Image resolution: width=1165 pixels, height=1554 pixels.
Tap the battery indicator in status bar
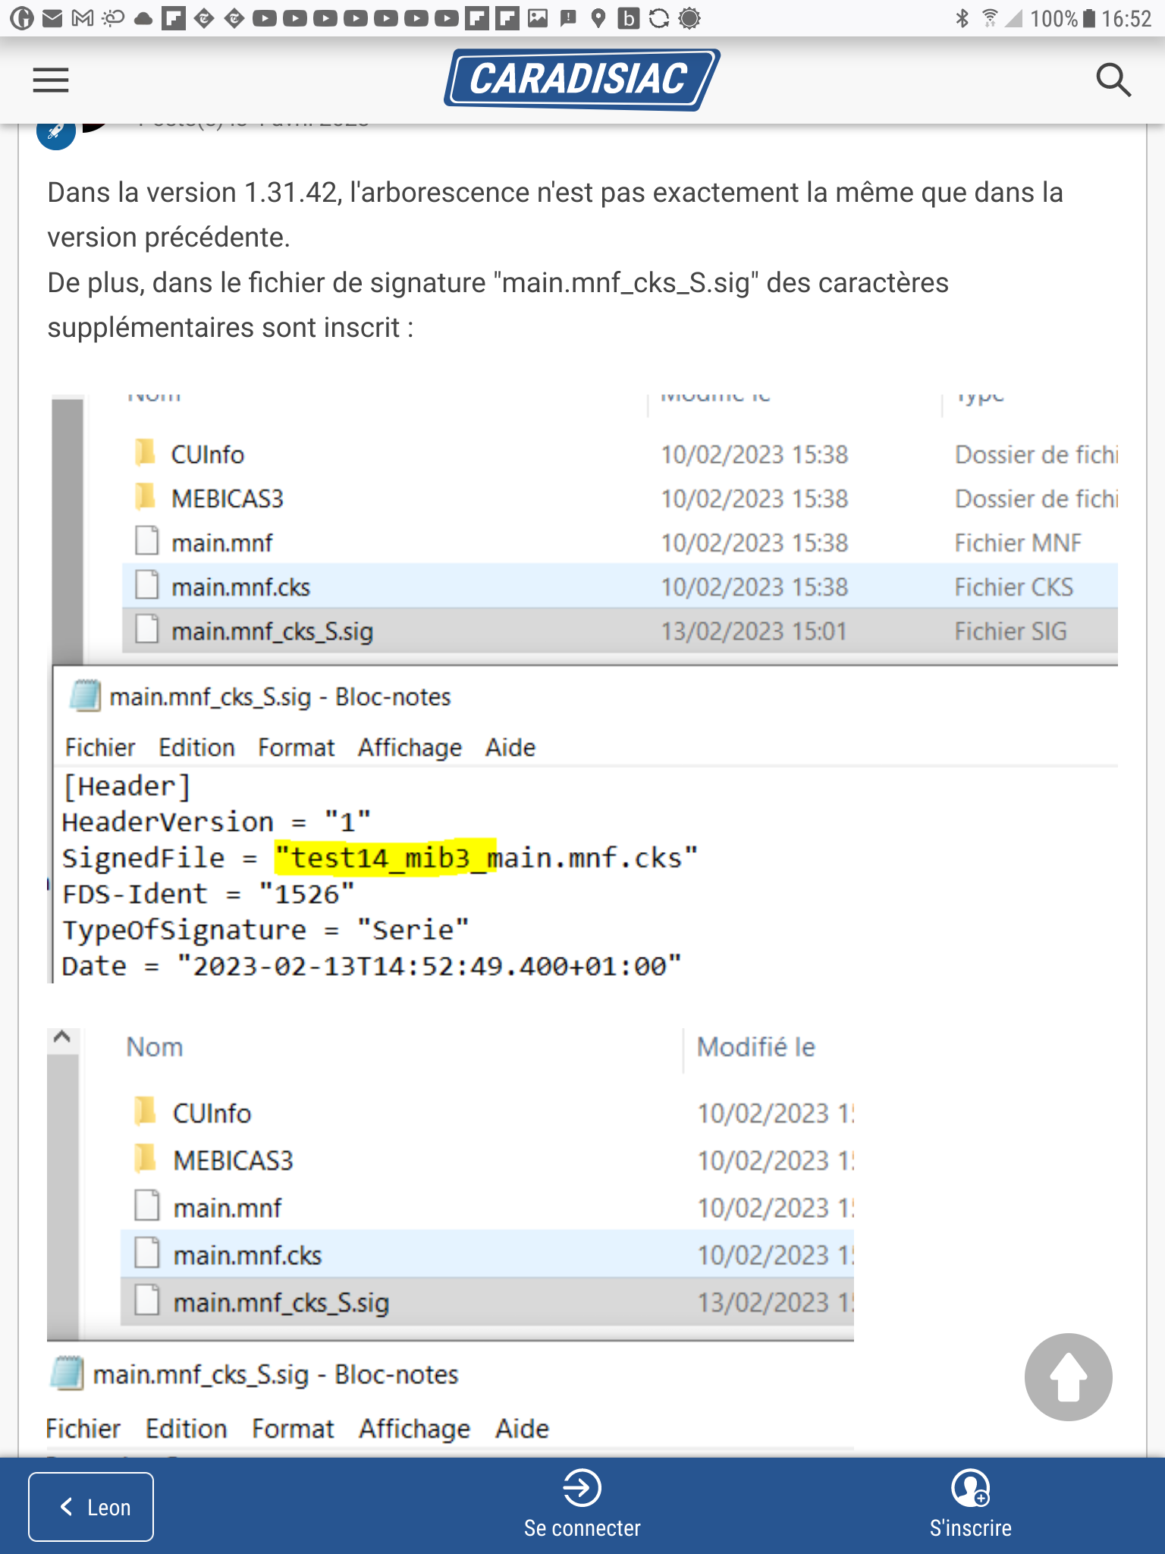pyautogui.click(x=1089, y=18)
